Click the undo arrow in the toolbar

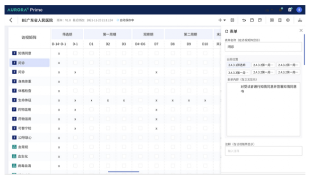[244, 20]
